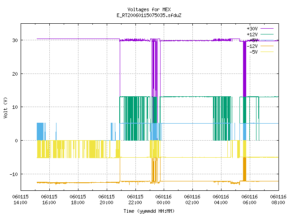Click the y-axis tick value 10
Screen dimensions: 287x215
(15, 107)
